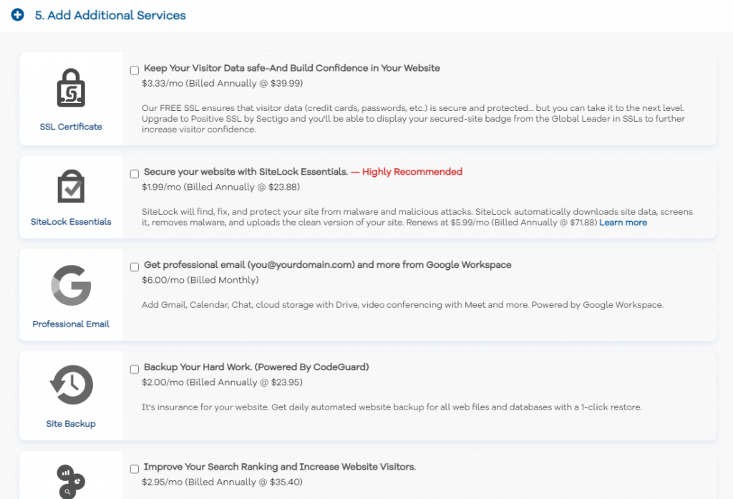The image size is (733, 499).
Task: Click the Site Backup clock icon
Action: click(x=71, y=384)
